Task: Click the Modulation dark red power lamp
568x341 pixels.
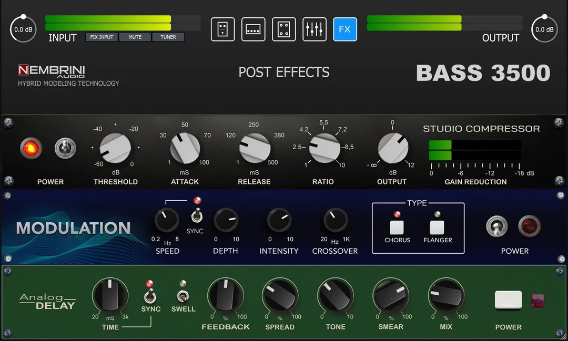Action: tap(530, 226)
